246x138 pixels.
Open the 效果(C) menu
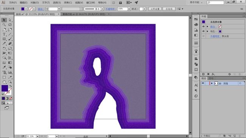point(68,3)
